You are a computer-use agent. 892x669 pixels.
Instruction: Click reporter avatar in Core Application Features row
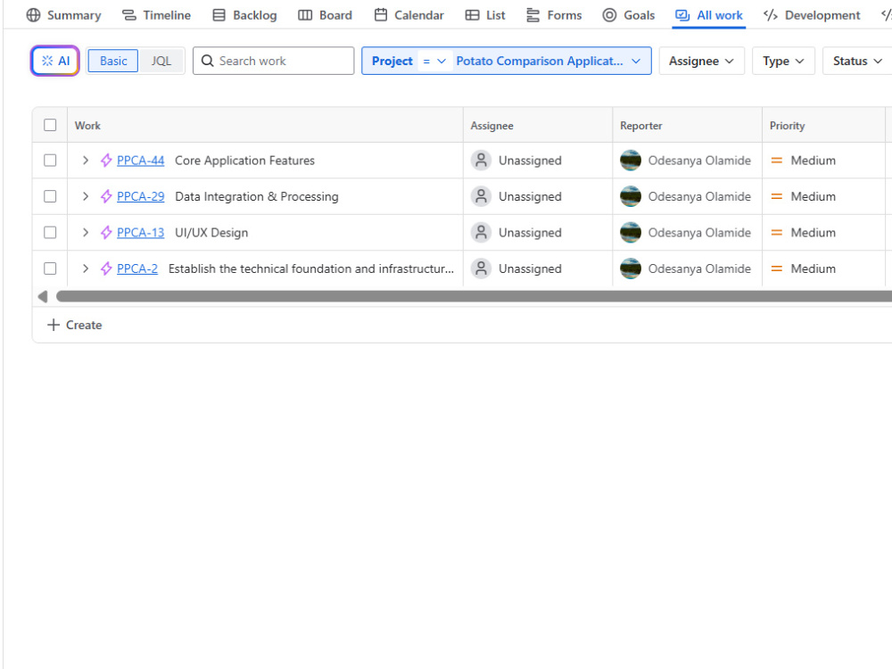[631, 161]
